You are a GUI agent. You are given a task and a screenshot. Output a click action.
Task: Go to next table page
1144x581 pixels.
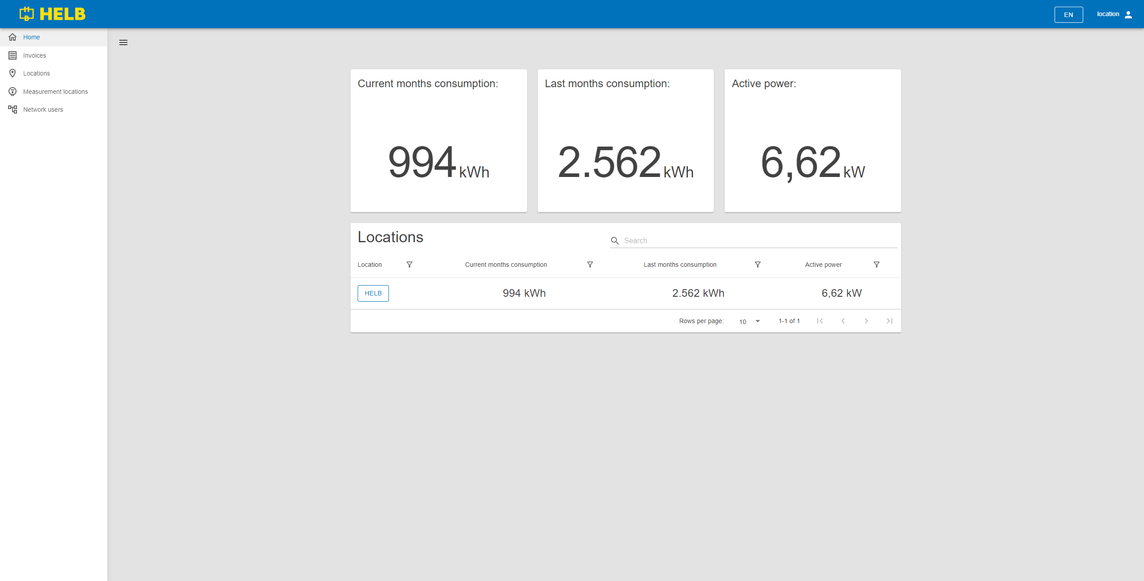coord(866,321)
